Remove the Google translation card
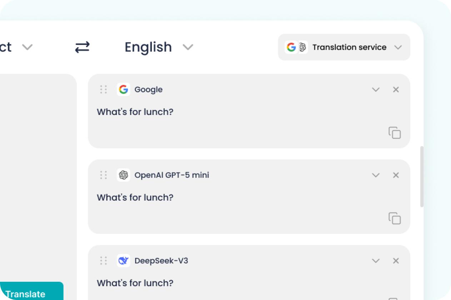This screenshot has width=451, height=300. [396, 90]
